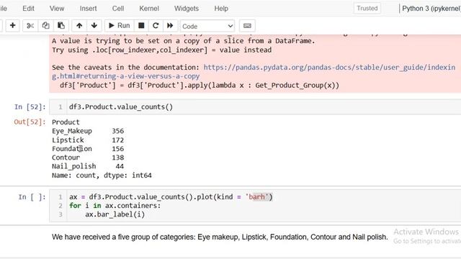The width and height of the screenshot is (461, 259).
Task: Click the Lipstick row in output
Action: 88,140
